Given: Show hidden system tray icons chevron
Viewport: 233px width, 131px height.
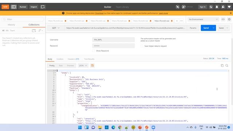Looking at the screenshot, I should 187,127.
